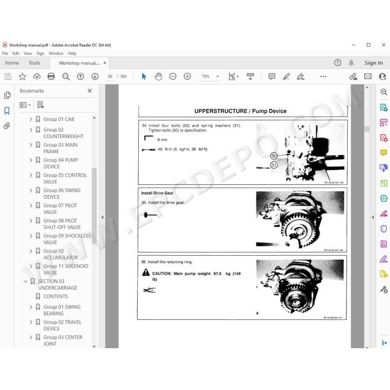Upload file to cloud icon

37,76
